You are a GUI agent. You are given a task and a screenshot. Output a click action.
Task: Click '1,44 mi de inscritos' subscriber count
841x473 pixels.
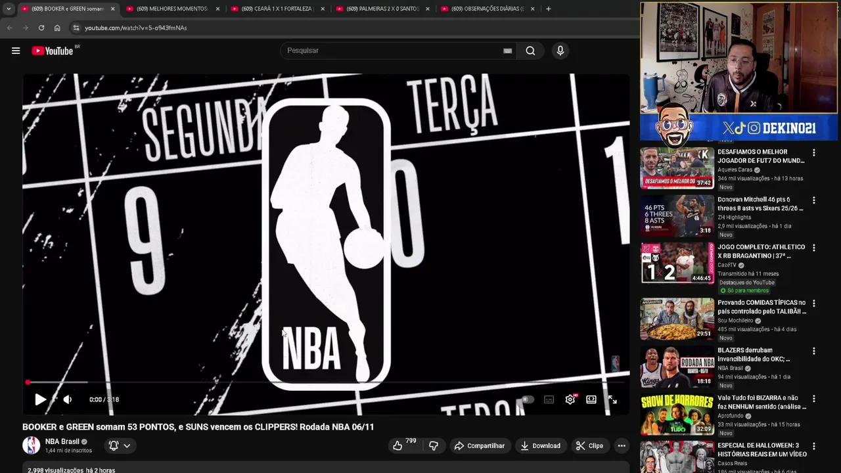(68, 451)
